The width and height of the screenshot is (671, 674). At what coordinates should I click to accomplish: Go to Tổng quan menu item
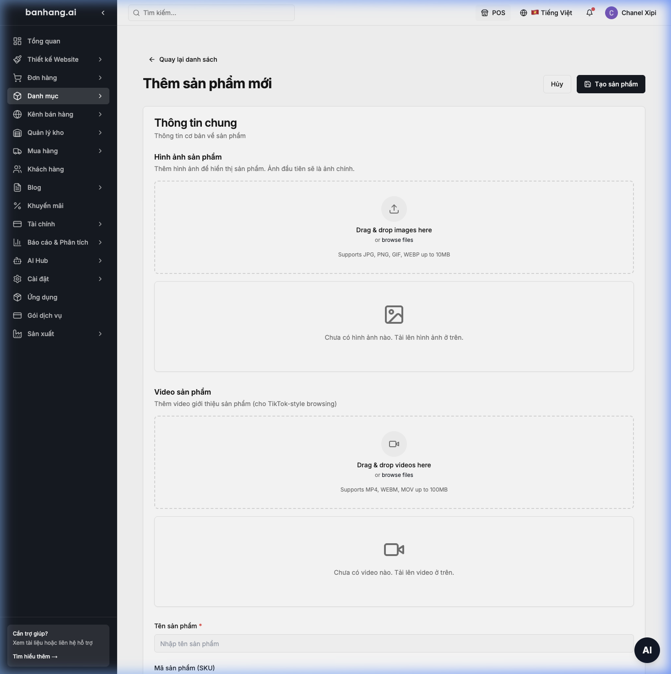click(x=58, y=41)
